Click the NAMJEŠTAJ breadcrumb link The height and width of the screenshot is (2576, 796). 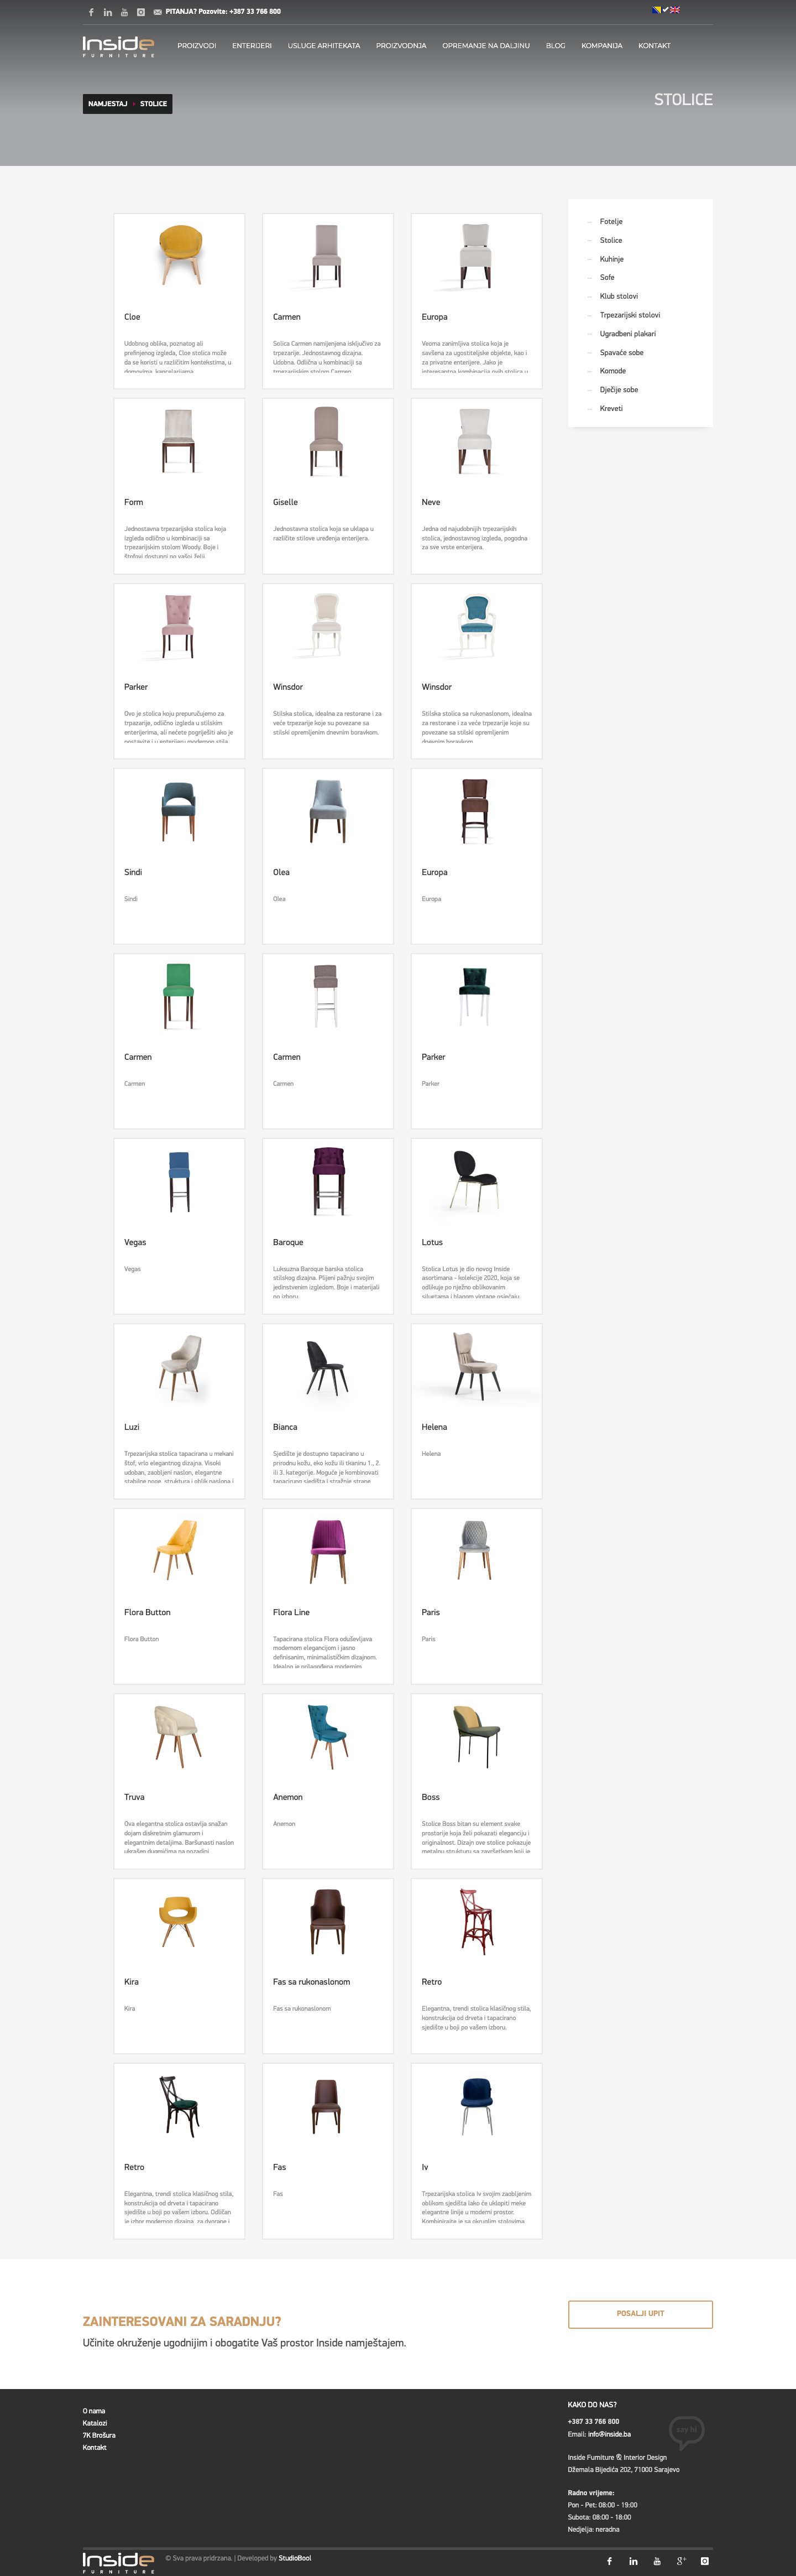(108, 104)
